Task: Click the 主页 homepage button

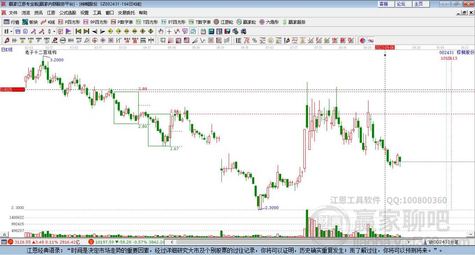Action: pos(420,4)
